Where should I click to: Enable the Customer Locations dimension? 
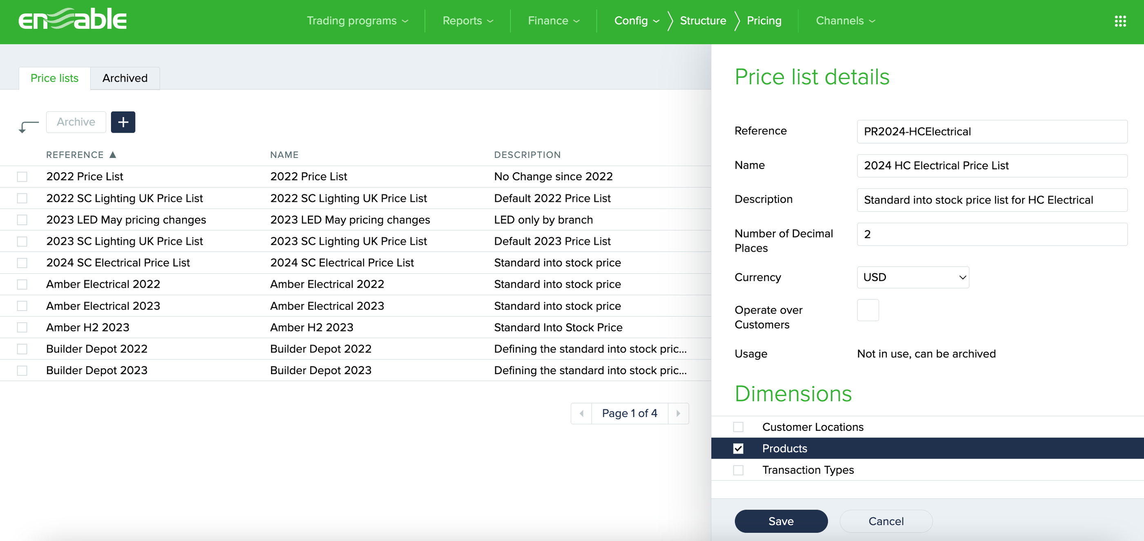738,427
